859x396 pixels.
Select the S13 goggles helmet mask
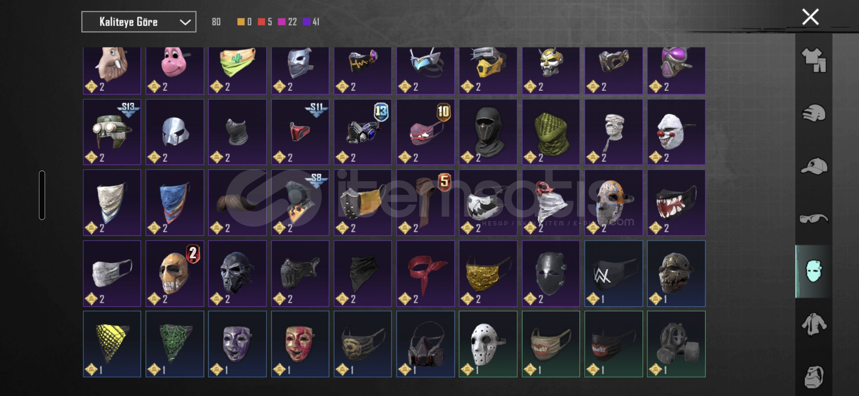coord(112,132)
